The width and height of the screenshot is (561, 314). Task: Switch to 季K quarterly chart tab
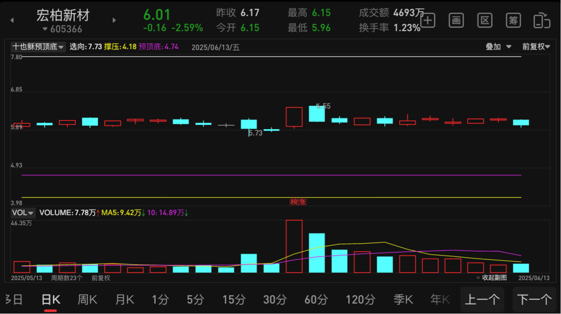point(403,300)
